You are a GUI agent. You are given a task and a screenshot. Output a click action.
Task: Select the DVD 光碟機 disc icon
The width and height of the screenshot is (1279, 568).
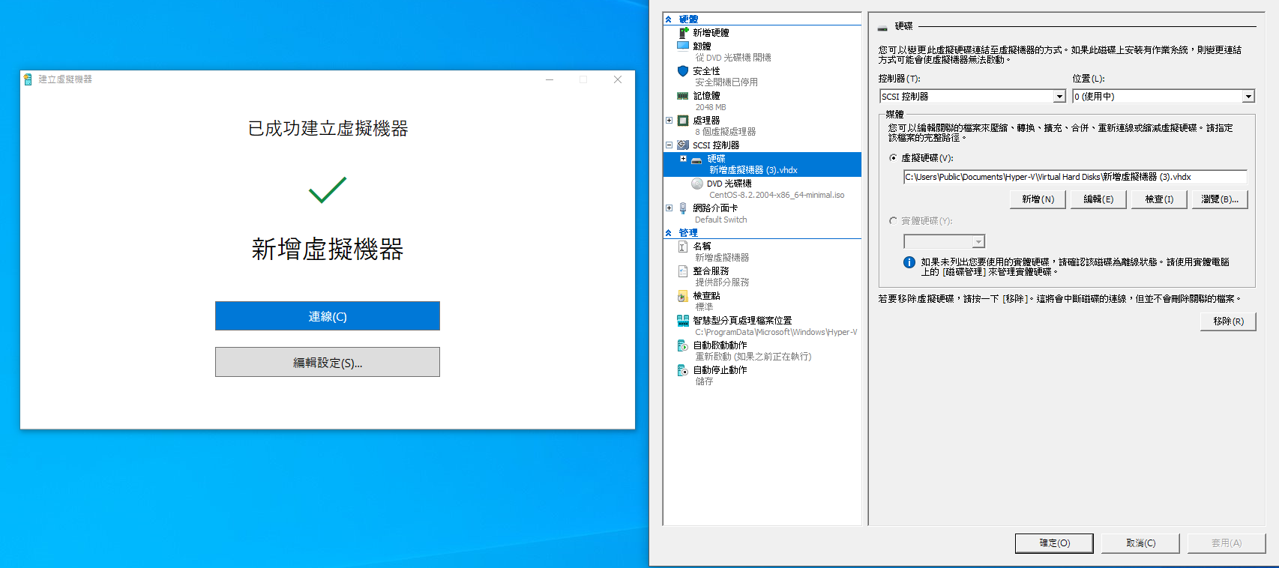(697, 184)
